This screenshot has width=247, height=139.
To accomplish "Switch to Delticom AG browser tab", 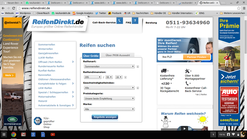I will tap(144, 3).
